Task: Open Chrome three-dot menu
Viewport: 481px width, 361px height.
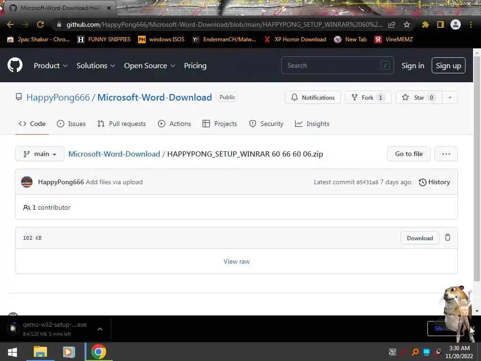Action: click(x=471, y=24)
